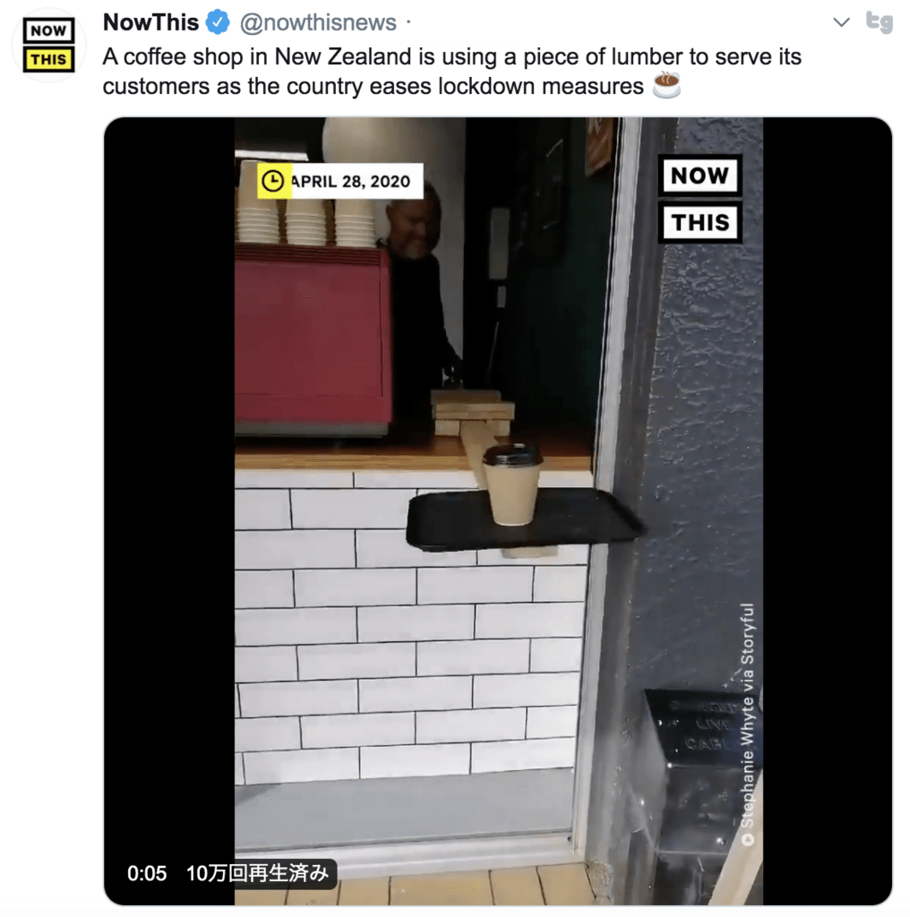
Task: Play video by clicking the paper coffee cup
Action: (x=511, y=484)
